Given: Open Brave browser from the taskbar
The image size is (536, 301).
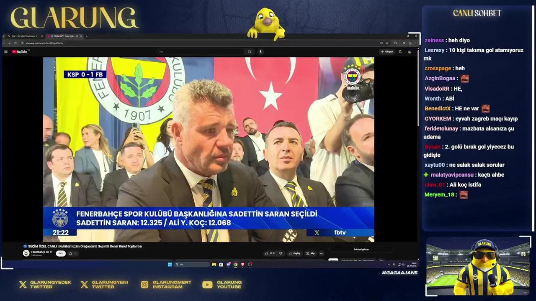Looking at the screenshot, I should click(242, 265).
